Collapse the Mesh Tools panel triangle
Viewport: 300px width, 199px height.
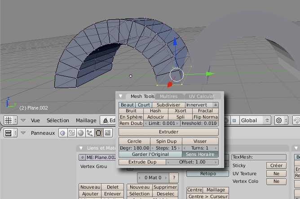[x=120, y=96]
